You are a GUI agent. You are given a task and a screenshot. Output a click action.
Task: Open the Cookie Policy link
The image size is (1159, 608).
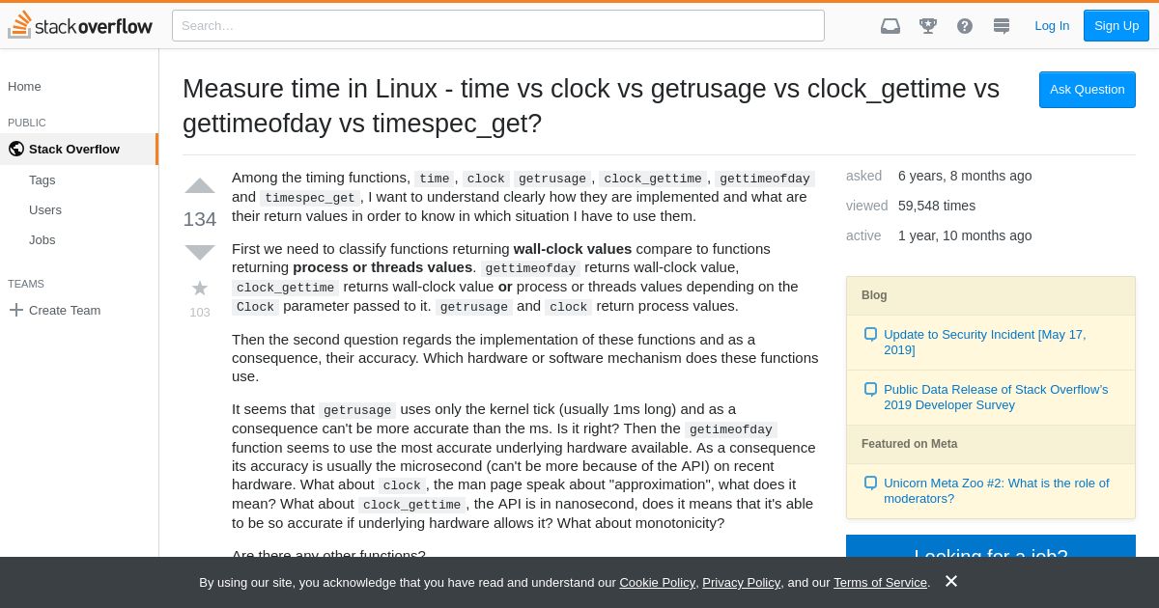657,582
